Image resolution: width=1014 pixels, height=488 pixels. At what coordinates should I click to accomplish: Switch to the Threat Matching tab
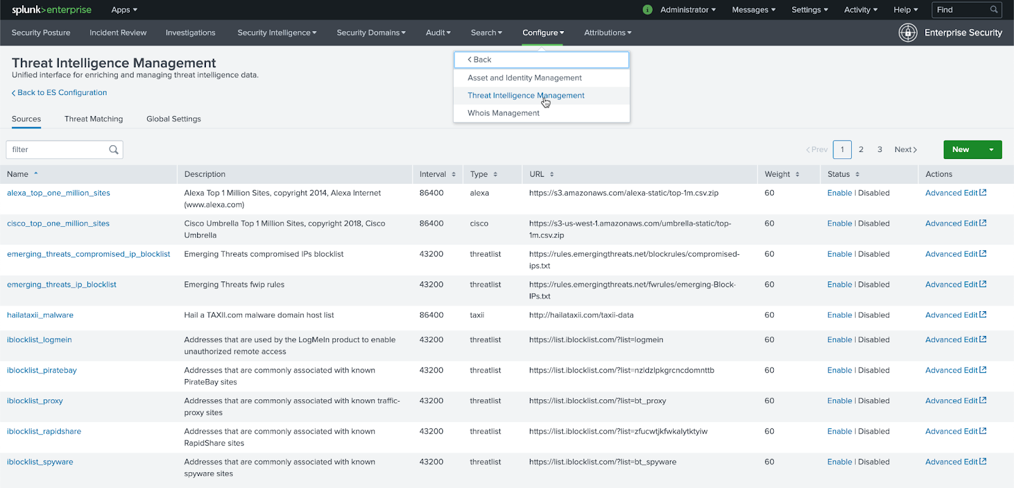tap(94, 119)
